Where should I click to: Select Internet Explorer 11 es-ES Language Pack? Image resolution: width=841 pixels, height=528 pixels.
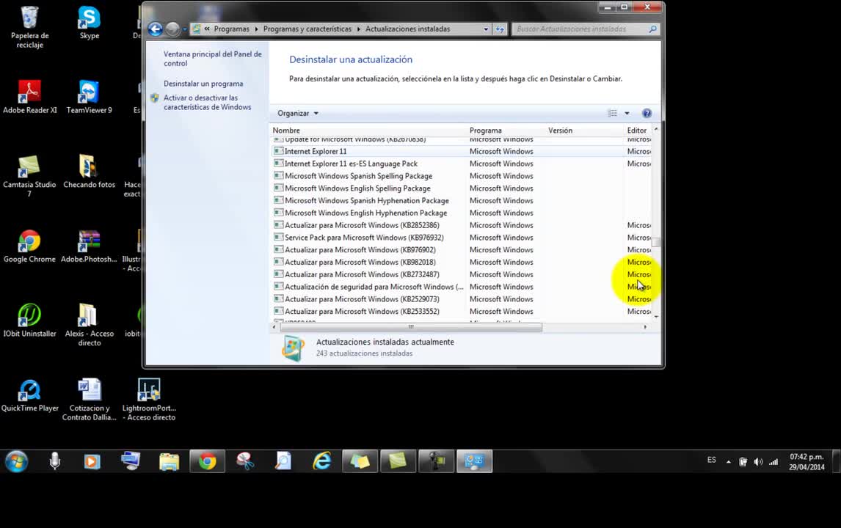point(462,164)
